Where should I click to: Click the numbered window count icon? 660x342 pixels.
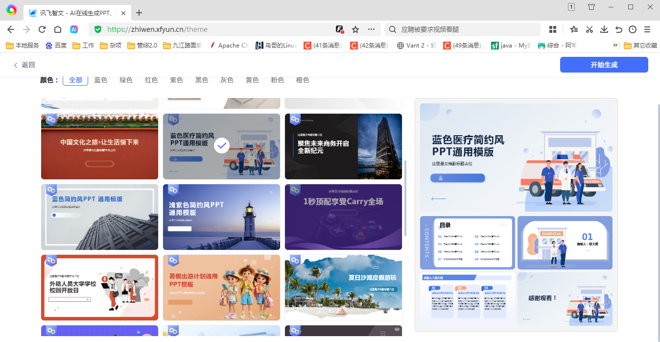click(x=571, y=7)
